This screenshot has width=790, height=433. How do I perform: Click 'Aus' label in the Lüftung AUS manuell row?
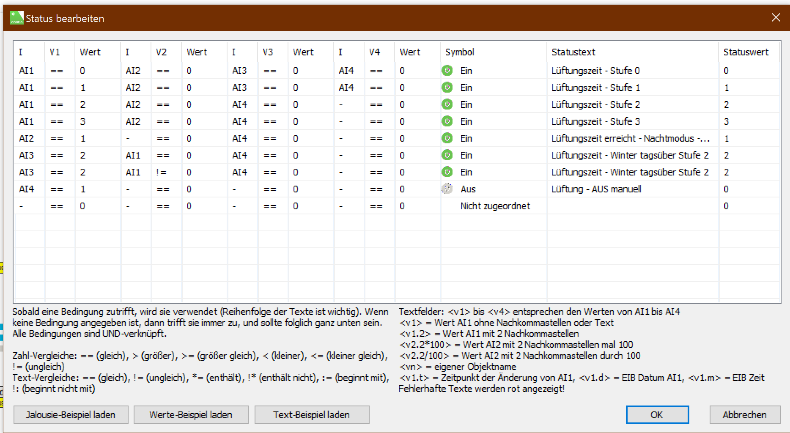pos(468,189)
